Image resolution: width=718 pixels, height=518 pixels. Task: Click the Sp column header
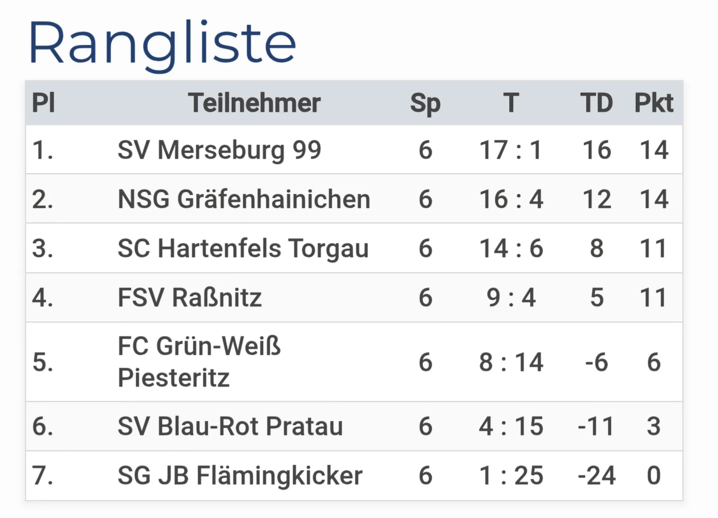pos(425,104)
